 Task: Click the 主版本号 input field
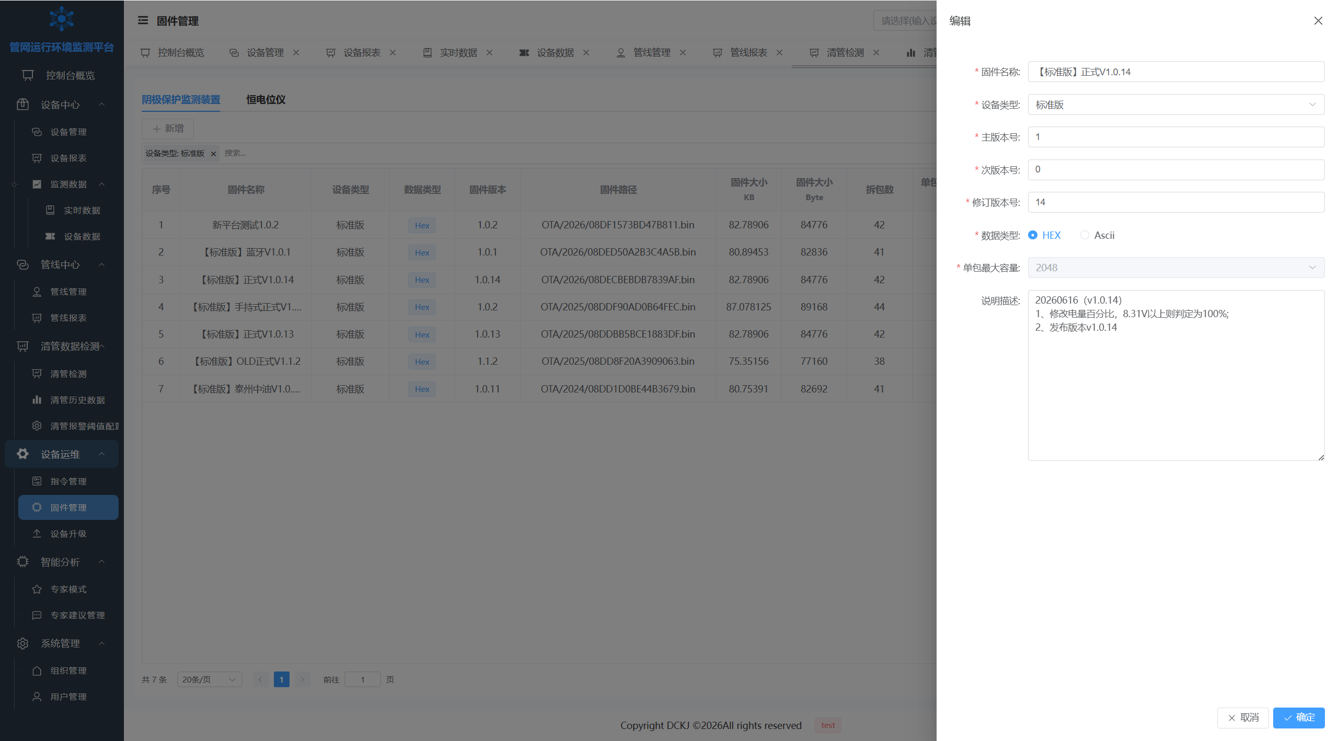(1176, 137)
